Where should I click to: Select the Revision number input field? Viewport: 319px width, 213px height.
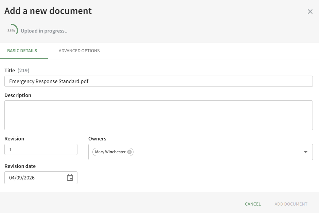pyautogui.click(x=41, y=150)
